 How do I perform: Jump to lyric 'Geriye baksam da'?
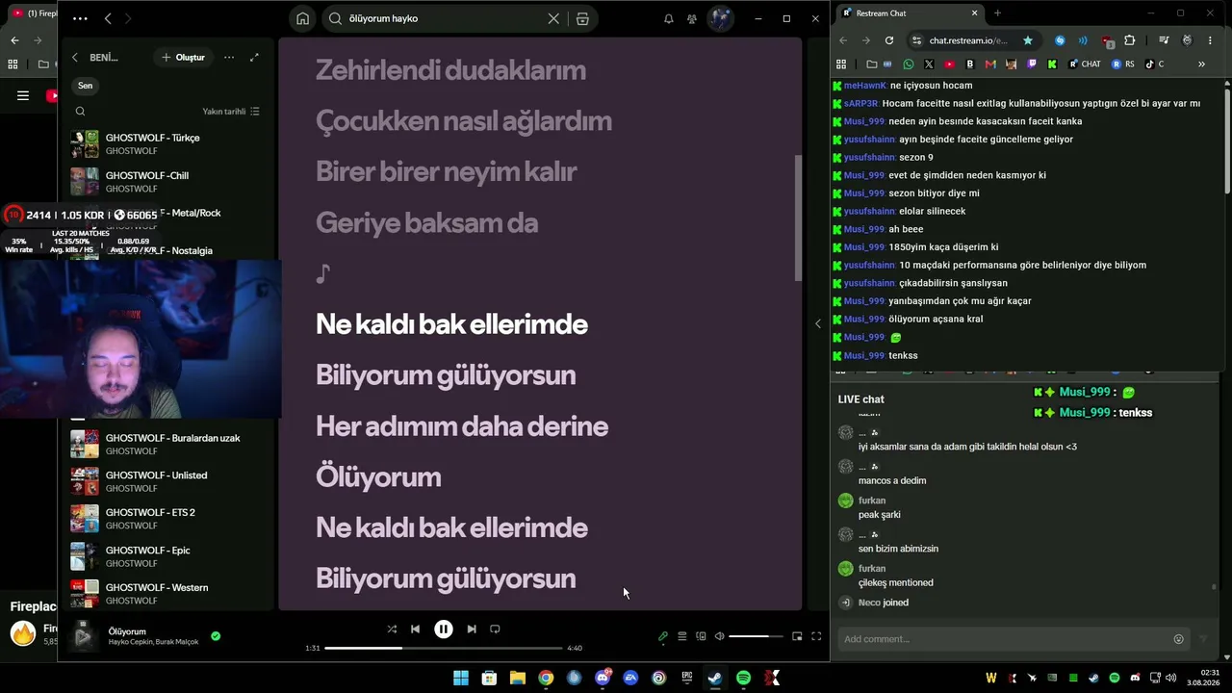point(426,223)
